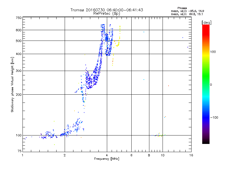Screen dimensions: 225x169
Task: Click the RwPretec (8p) subtitle
Action: coord(107,14)
